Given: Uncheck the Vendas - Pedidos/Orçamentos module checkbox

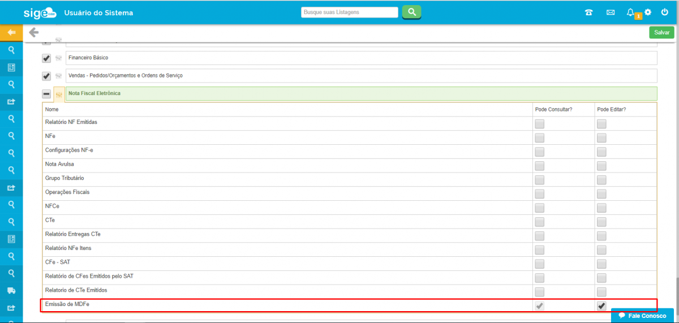Looking at the screenshot, I should click(46, 76).
